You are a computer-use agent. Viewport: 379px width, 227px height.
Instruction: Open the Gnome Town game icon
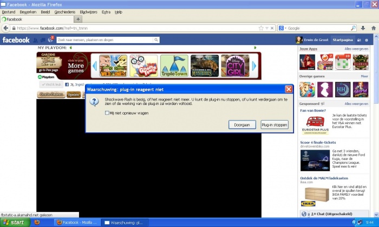point(143,65)
